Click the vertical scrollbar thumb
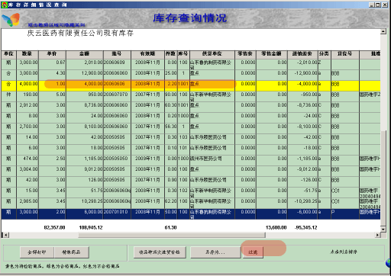Screen dimensions: 391x276 point(383,178)
